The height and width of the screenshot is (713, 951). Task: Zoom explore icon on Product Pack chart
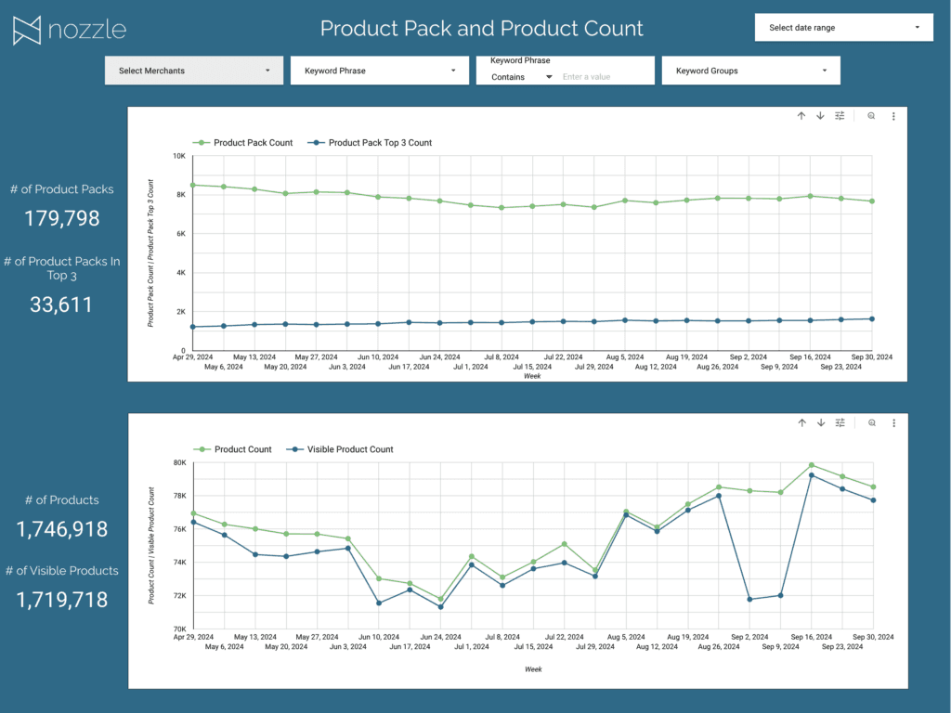click(x=871, y=116)
